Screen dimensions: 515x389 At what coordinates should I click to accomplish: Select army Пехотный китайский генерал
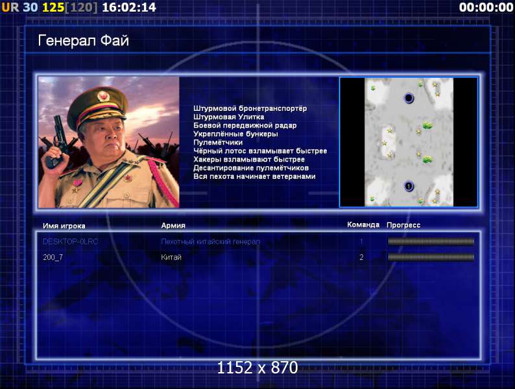[x=211, y=242]
